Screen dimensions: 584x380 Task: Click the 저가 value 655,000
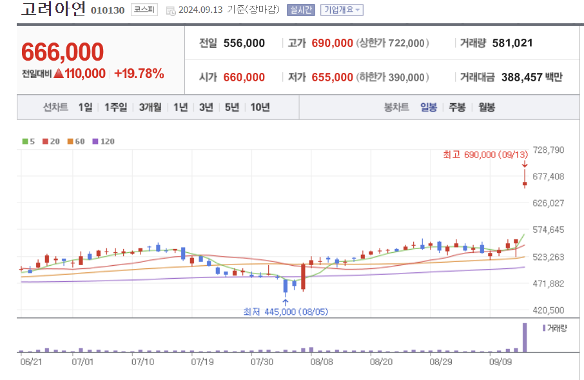(332, 77)
